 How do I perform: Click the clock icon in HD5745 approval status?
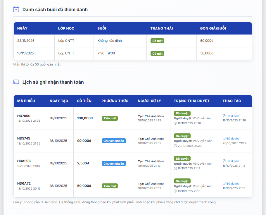click(x=175, y=146)
